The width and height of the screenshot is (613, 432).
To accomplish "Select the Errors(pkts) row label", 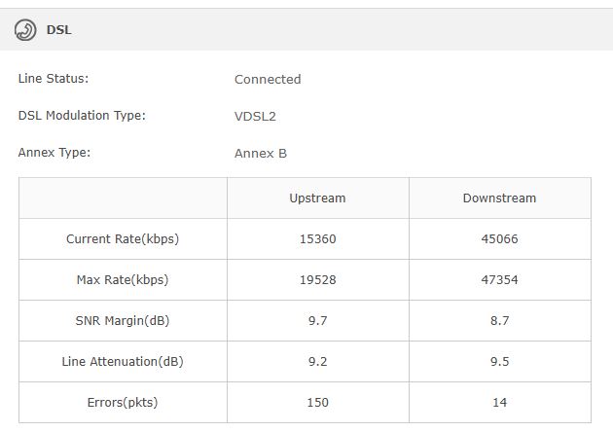I will (x=123, y=402).
